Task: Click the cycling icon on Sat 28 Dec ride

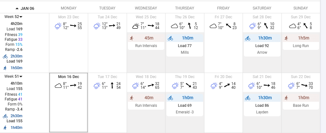Action: click(248, 38)
